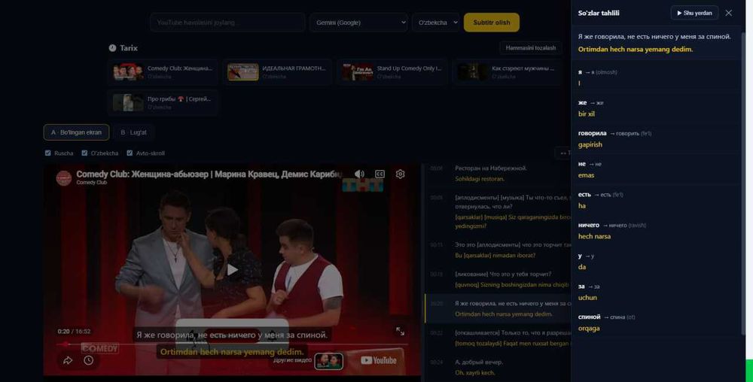Open the ИДЕАЛЬНАЯ ГРАМОТН history card
Screen dimensions: 753x382
278,72
